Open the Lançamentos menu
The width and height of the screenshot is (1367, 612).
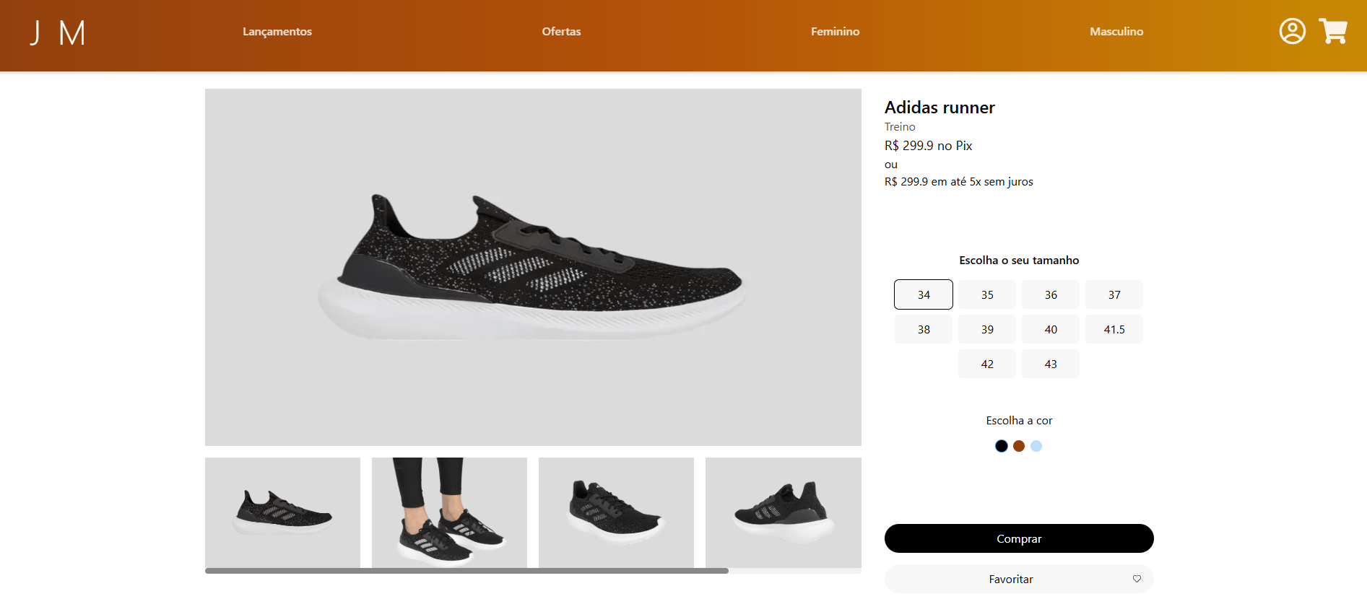[277, 32]
